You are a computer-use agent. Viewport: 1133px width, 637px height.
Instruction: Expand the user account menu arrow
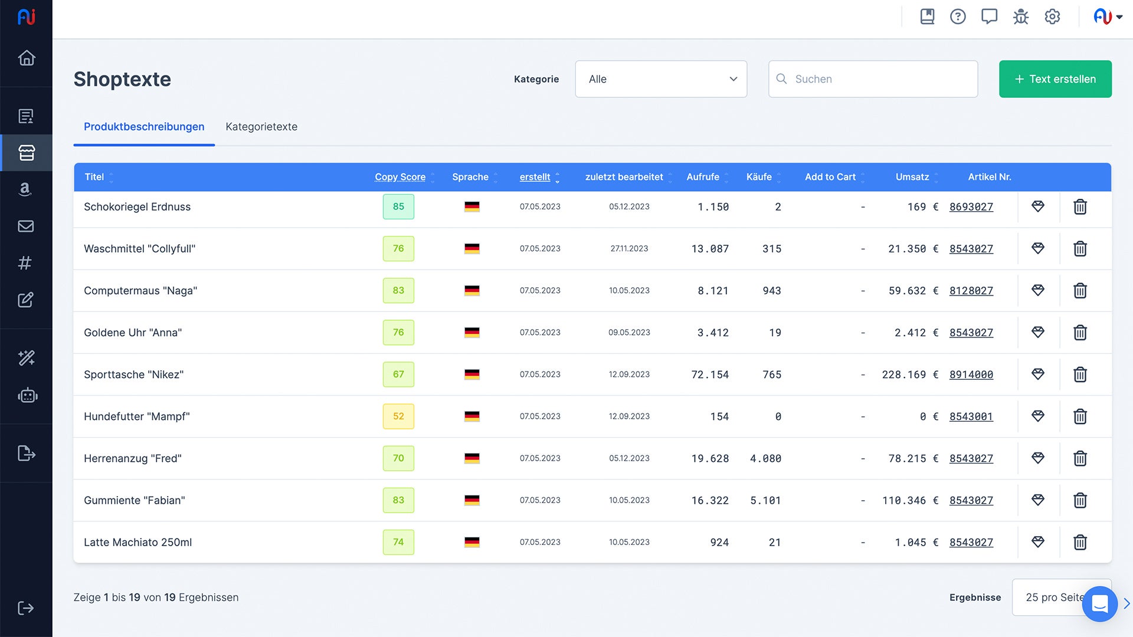1119,17
